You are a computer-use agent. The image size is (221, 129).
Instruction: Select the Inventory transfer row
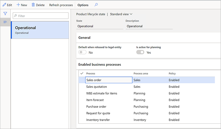click(x=98, y=120)
